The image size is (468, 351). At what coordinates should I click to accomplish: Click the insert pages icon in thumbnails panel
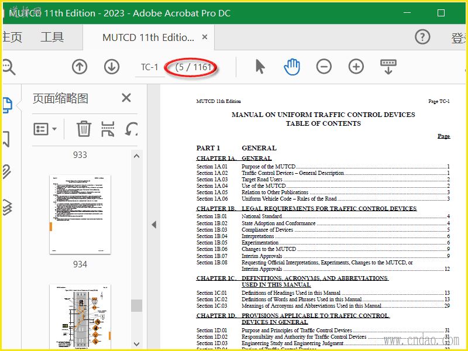coord(108,129)
